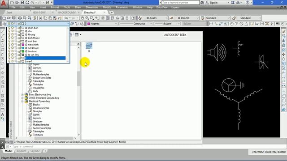287x161 pixels.
Task: Click green color swatch of tim truc layer
Action: [x=23, y=51]
